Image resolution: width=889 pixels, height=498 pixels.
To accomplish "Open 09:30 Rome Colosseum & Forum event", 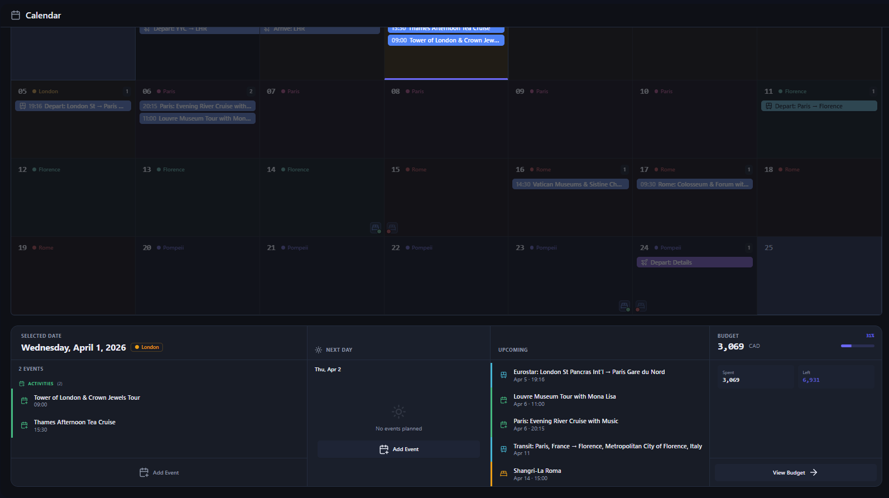I will tap(695, 184).
